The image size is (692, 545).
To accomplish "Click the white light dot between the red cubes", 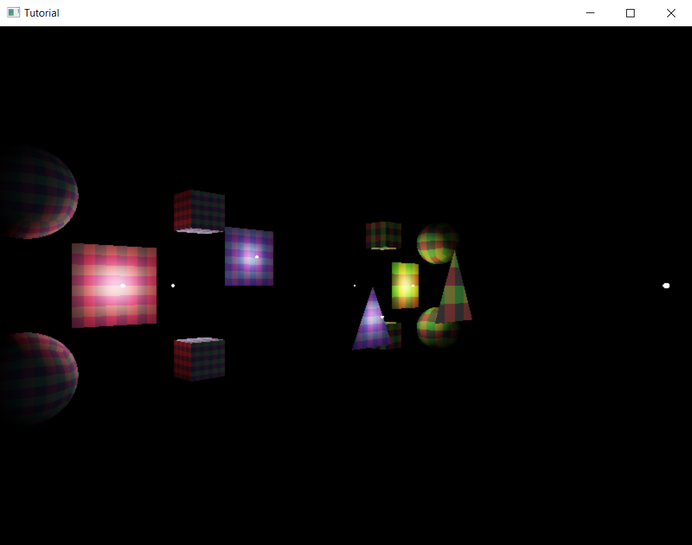I will 172,285.
